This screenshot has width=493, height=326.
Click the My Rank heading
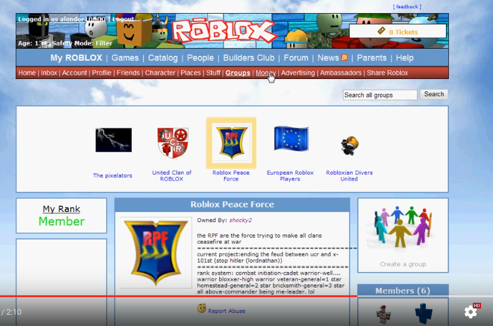tap(62, 209)
